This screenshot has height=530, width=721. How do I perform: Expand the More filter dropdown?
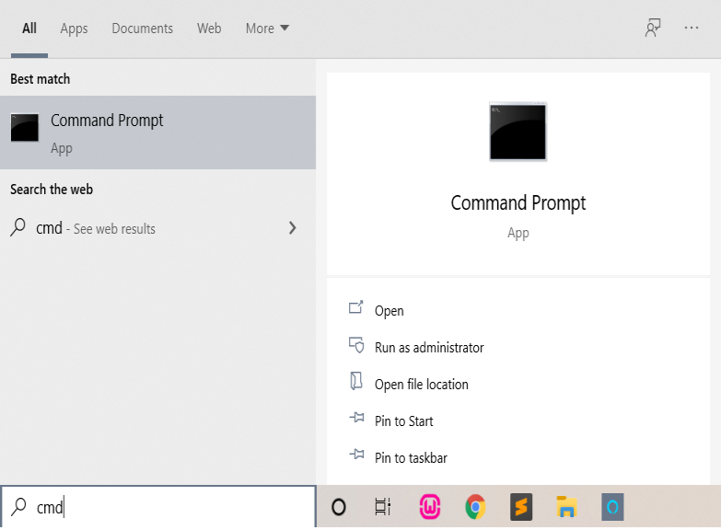(x=267, y=29)
